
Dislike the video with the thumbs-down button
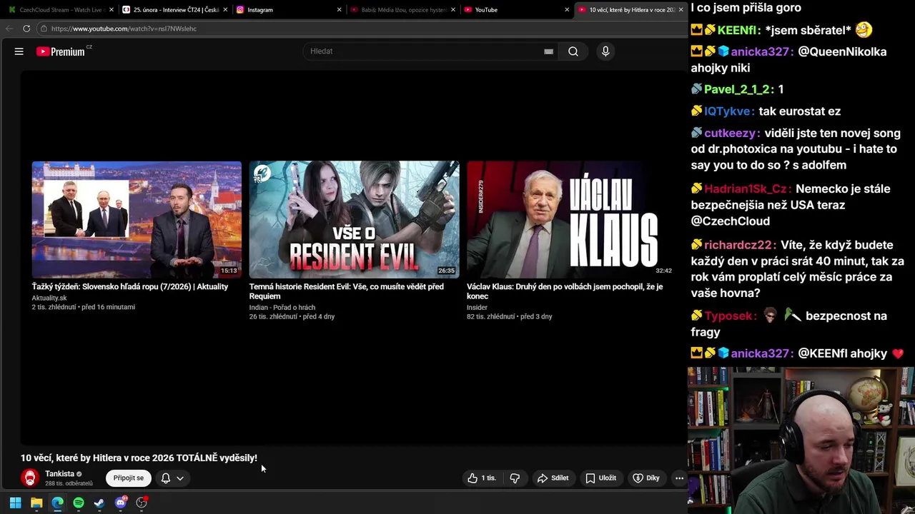pos(515,478)
